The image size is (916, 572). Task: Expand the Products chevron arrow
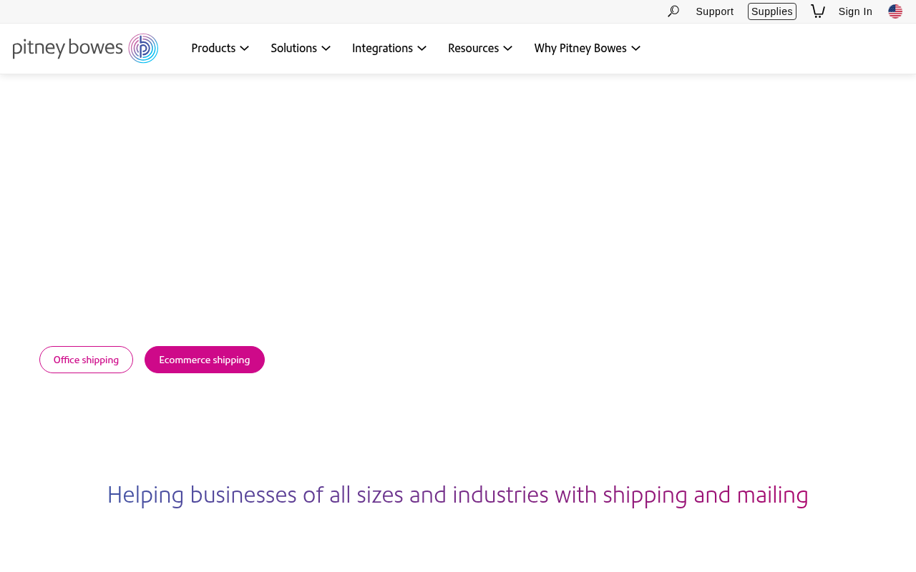click(x=245, y=49)
